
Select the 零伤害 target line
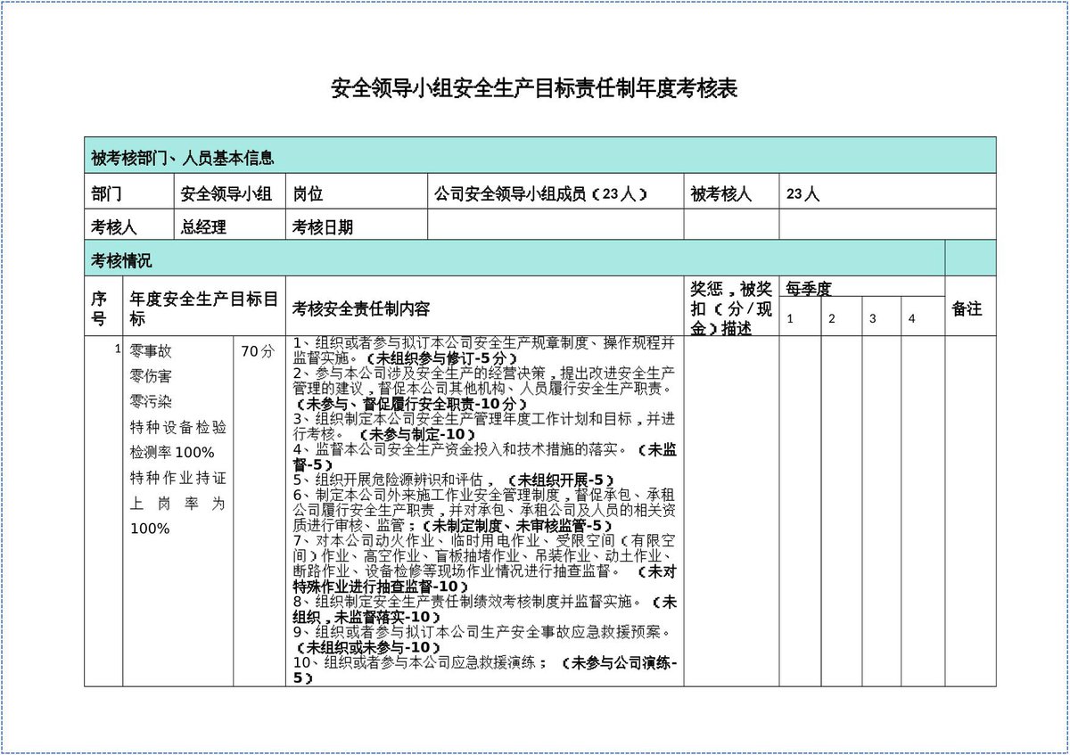pos(151,377)
